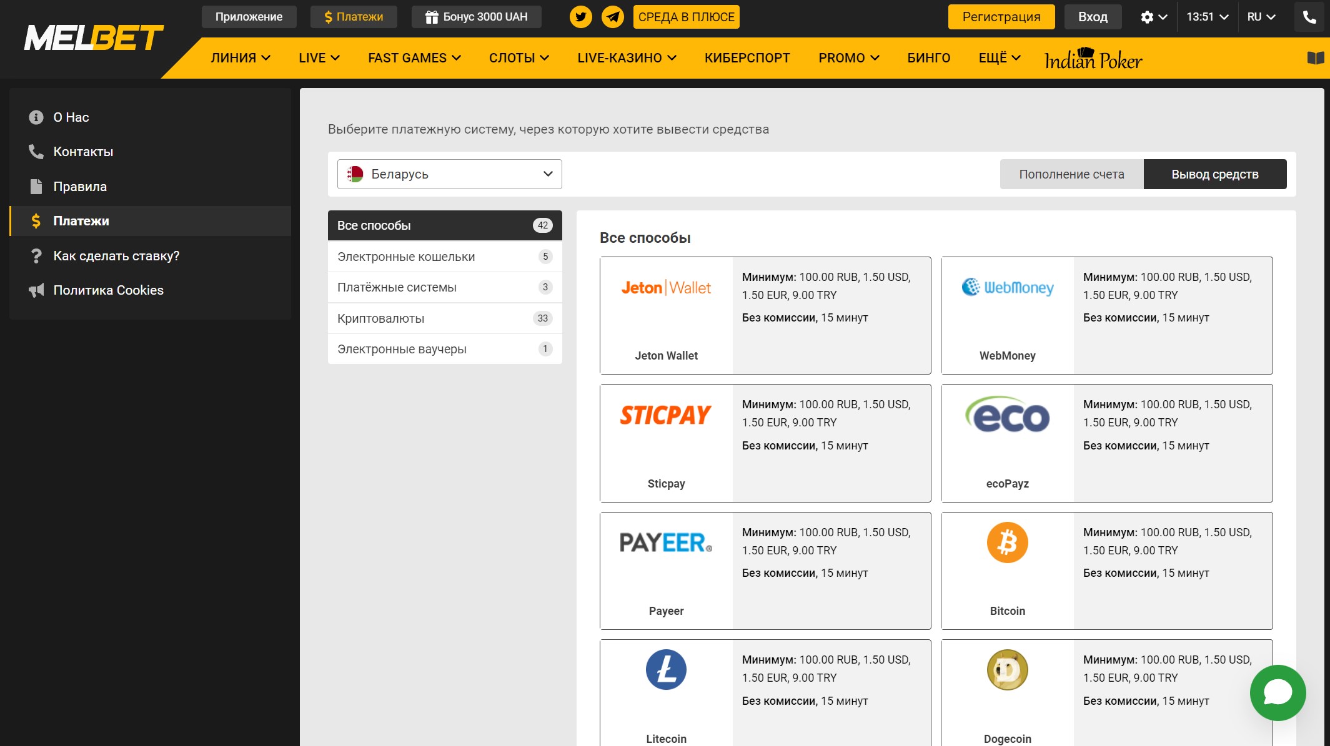Expand the ЕЩЁ menu
The image size is (1330, 746).
1000,58
